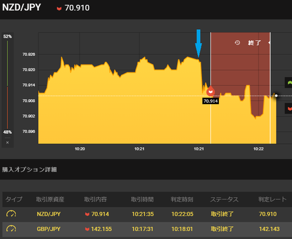Screen dimensions: 292x239
Task: Click the red entry marker on chart
Action: tap(210, 91)
